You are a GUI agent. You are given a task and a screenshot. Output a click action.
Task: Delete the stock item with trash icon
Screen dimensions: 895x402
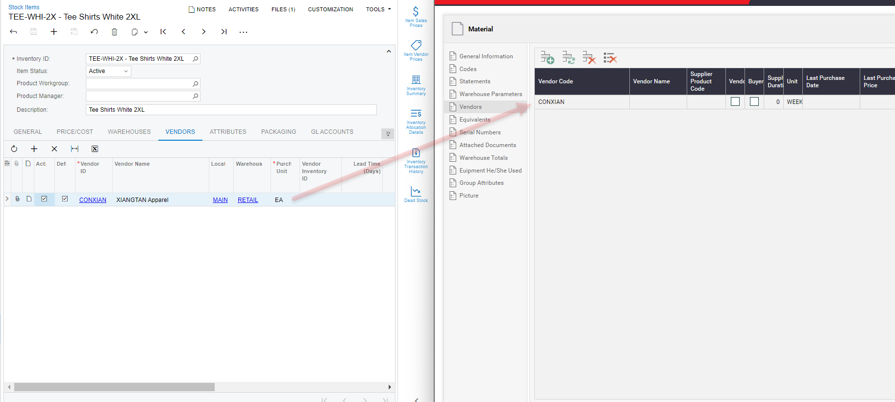pyautogui.click(x=114, y=32)
